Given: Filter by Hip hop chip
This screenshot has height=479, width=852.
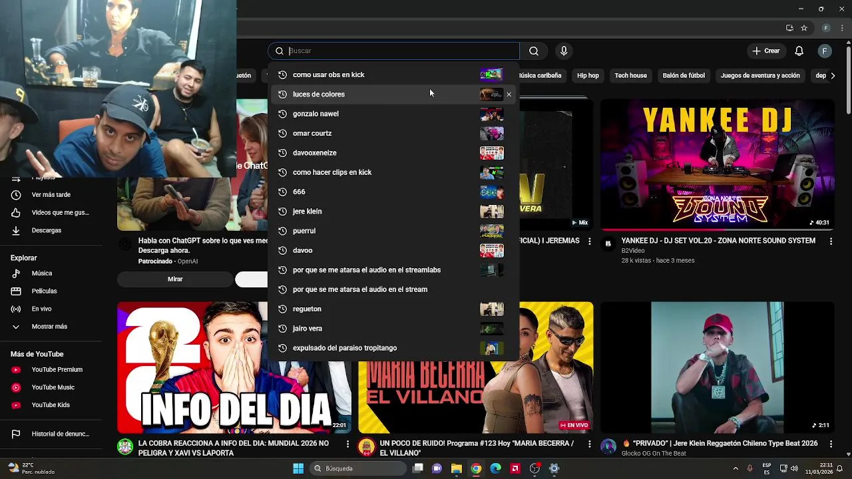Looking at the screenshot, I should 588,76.
